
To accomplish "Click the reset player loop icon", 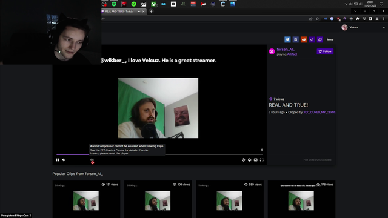I will pyautogui.click(x=249, y=160).
